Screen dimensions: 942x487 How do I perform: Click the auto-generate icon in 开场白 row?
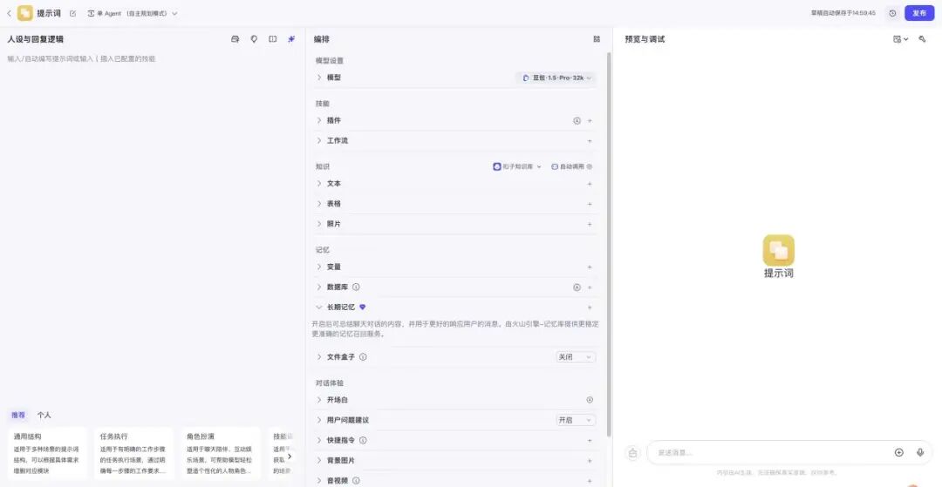(590, 399)
